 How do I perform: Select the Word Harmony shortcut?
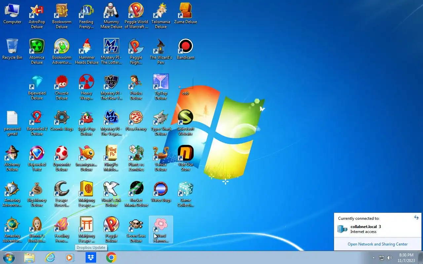click(x=161, y=230)
